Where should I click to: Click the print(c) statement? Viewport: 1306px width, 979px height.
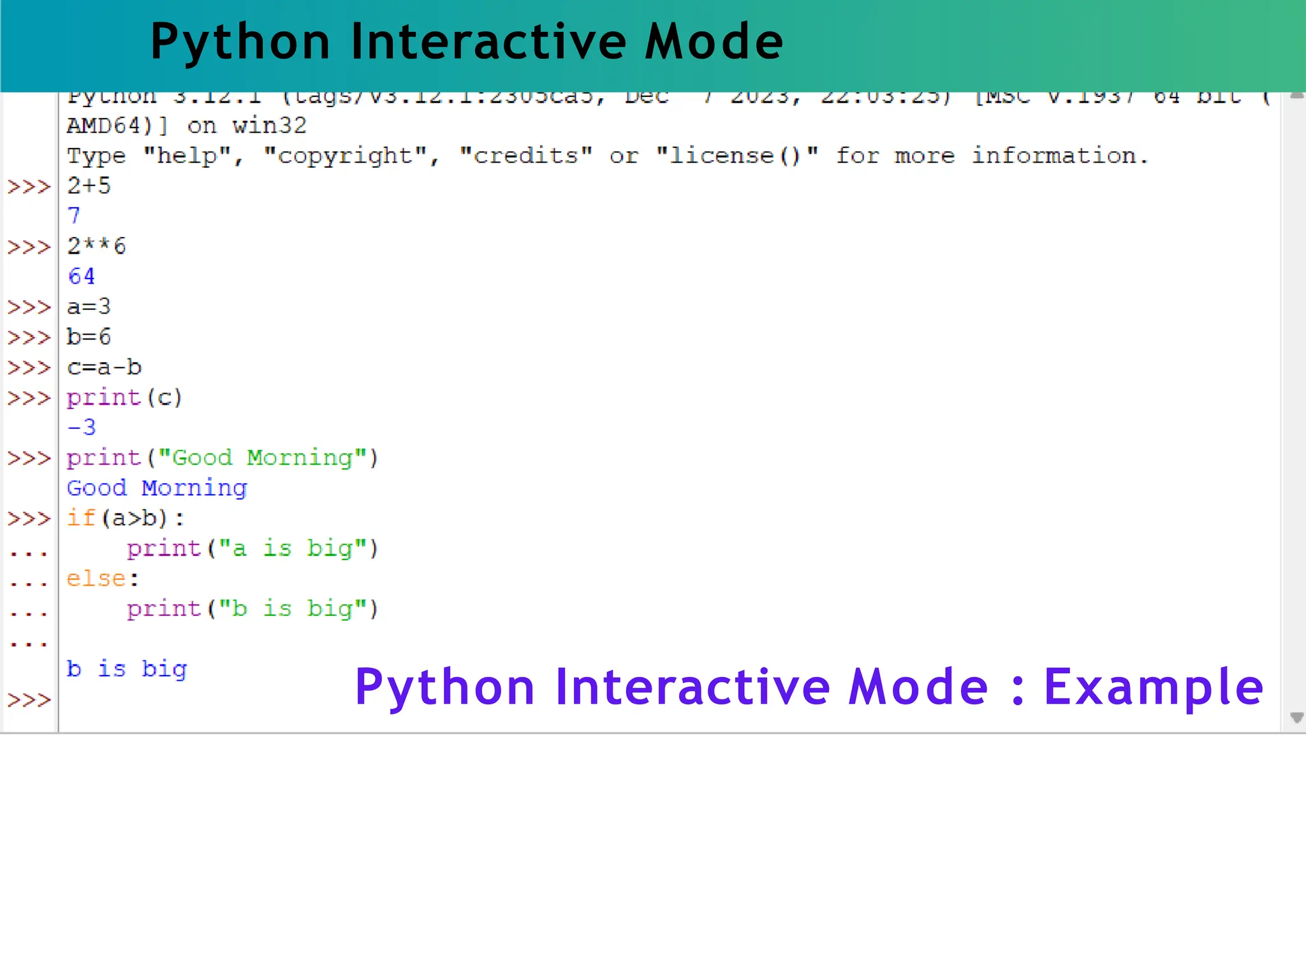pyautogui.click(x=125, y=398)
